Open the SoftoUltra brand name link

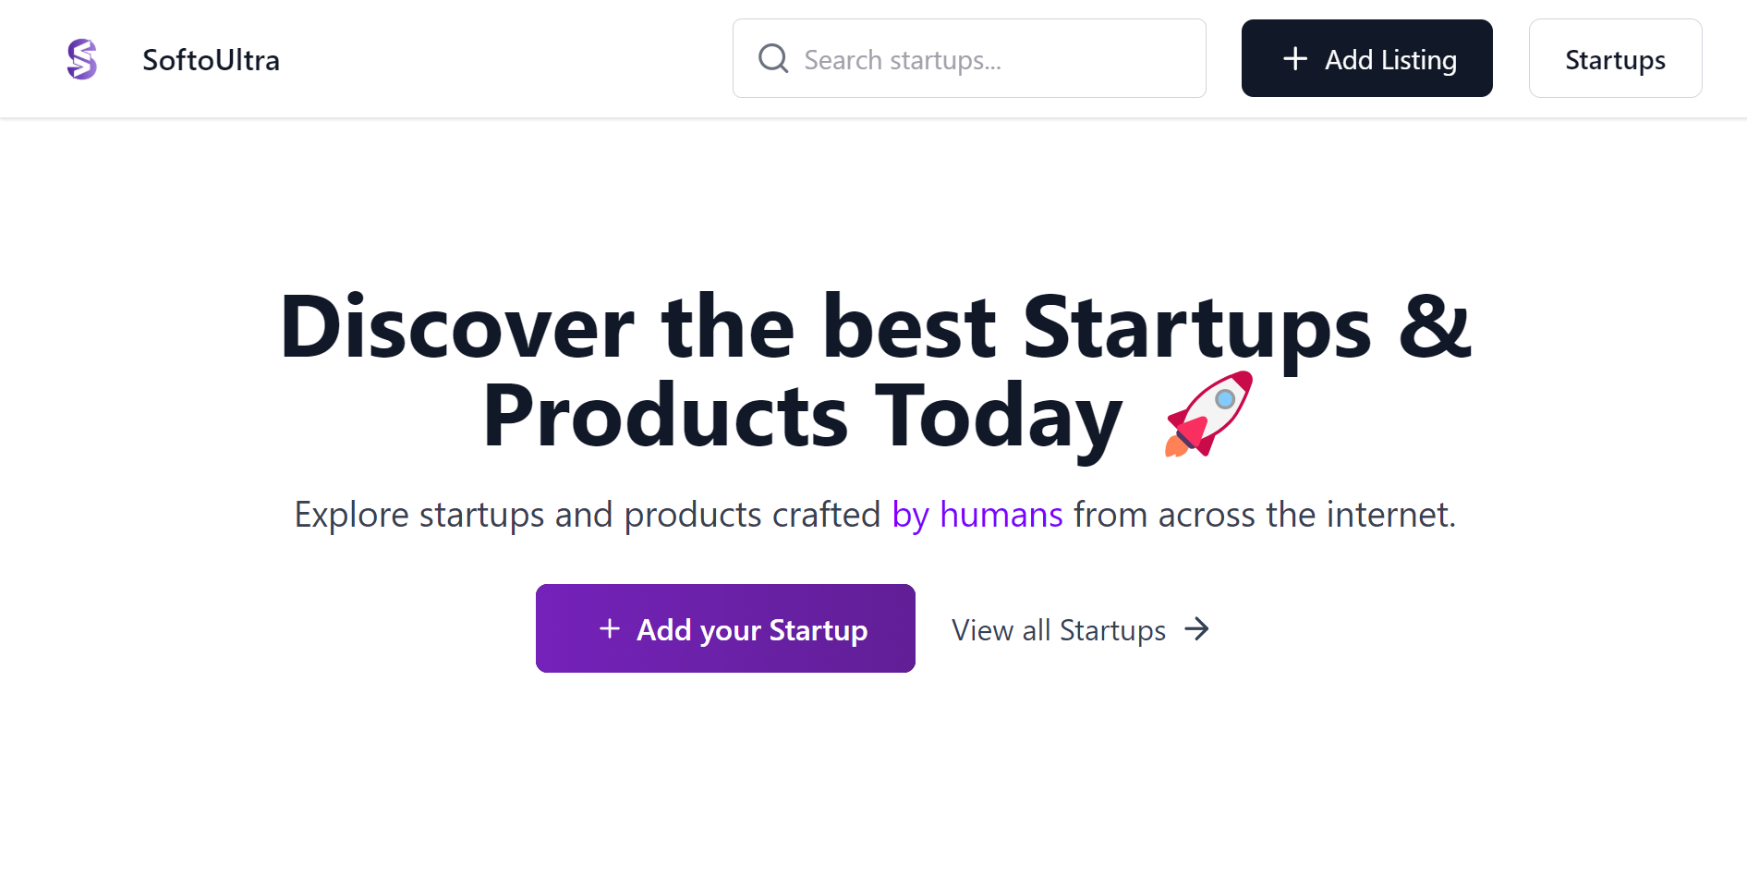[x=211, y=60]
